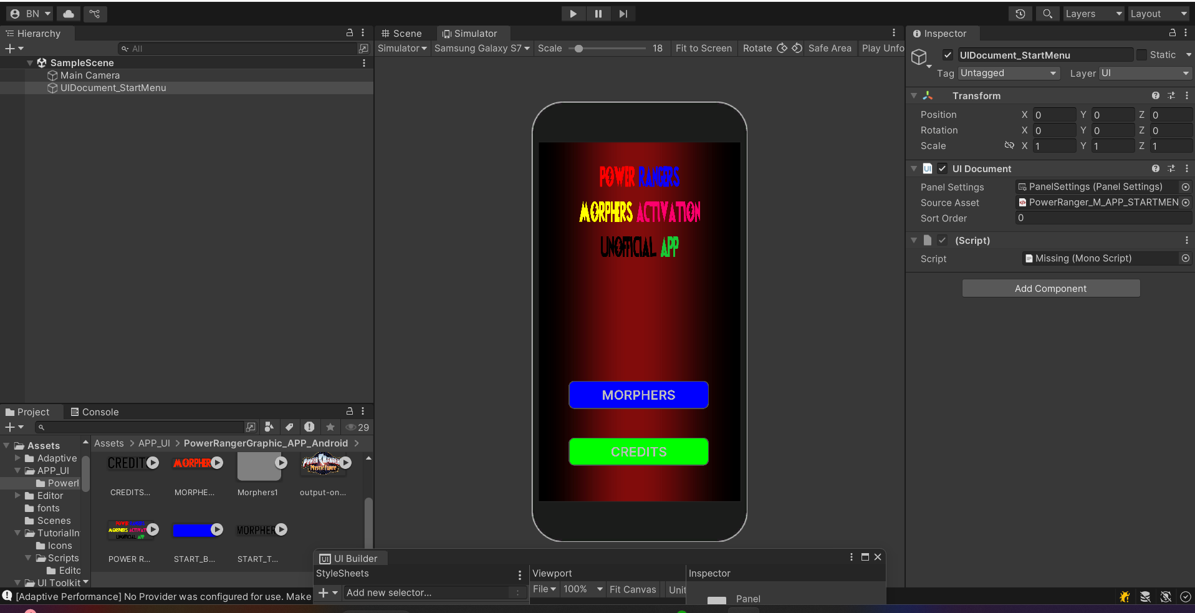Click the green CREDITS button in simulator

point(638,452)
